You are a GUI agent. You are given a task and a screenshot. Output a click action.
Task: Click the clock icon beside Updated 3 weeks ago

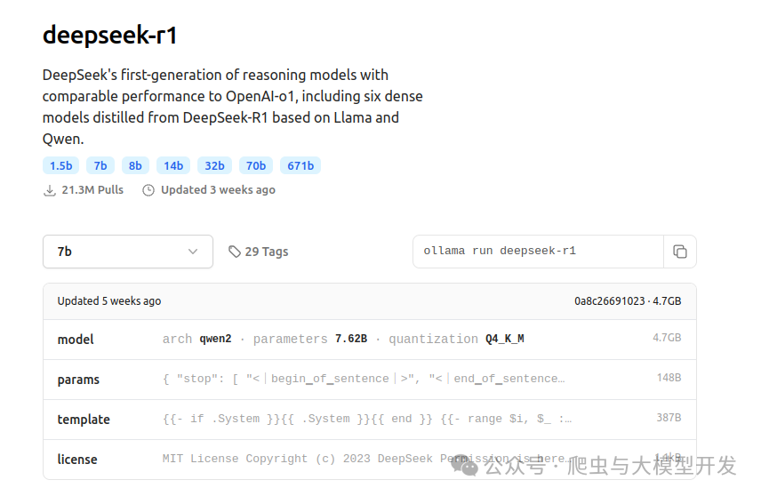click(x=148, y=190)
